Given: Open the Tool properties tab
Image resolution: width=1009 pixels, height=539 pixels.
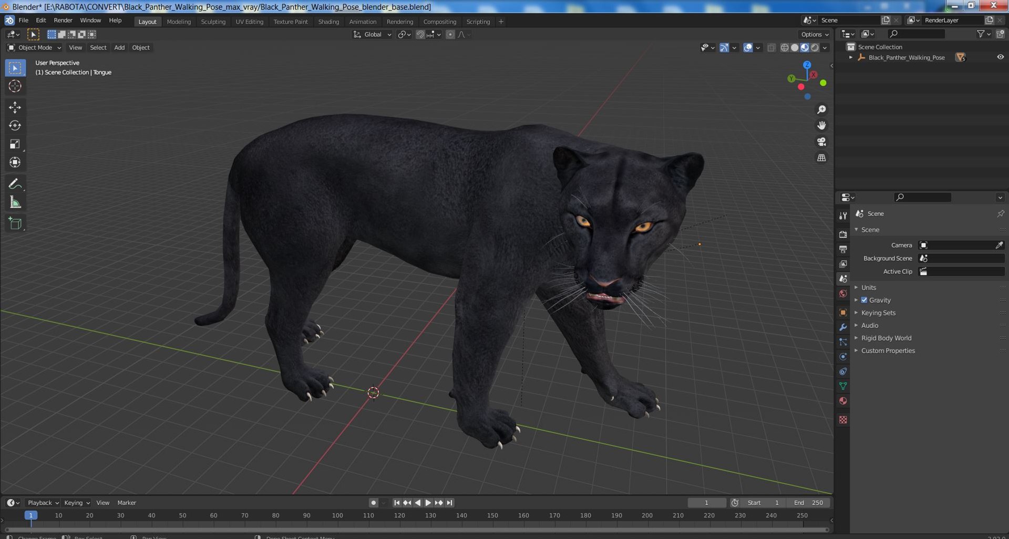Looking at the screenshot, I should pyautogui.click(x=843, y=216).
